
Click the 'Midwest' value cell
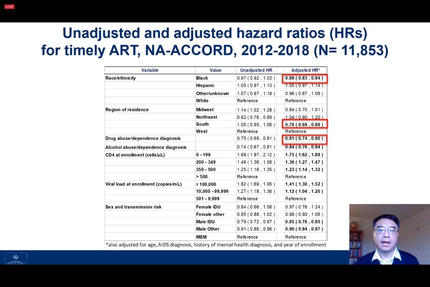pyautogui.click(x=205, y=110)
